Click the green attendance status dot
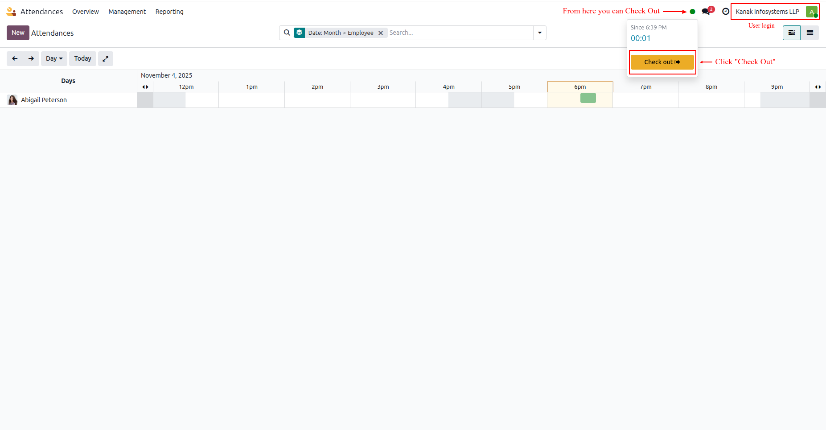This screenshot has height=430, width=826. pos(692,12)
